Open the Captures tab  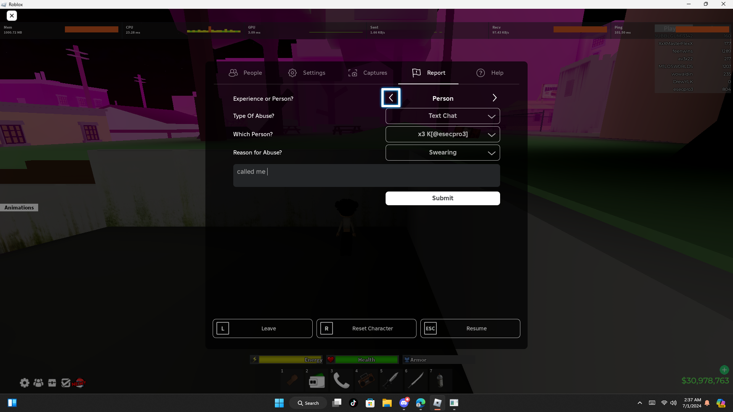tap(367, 73)
